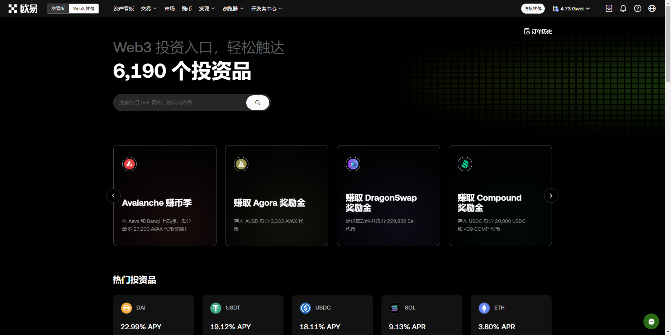Open the SOL 9.13% APR product
This screenshot has width=671, height=335.
422,315
